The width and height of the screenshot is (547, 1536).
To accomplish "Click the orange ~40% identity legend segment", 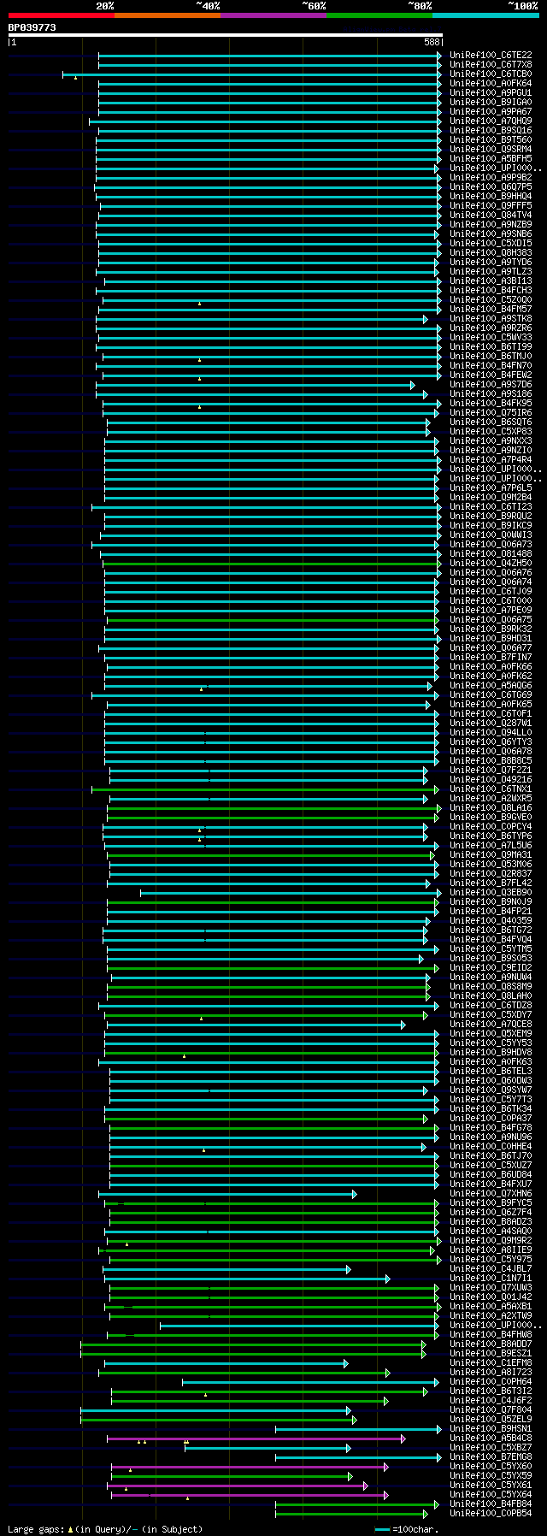I will click(x=168, y=15).
